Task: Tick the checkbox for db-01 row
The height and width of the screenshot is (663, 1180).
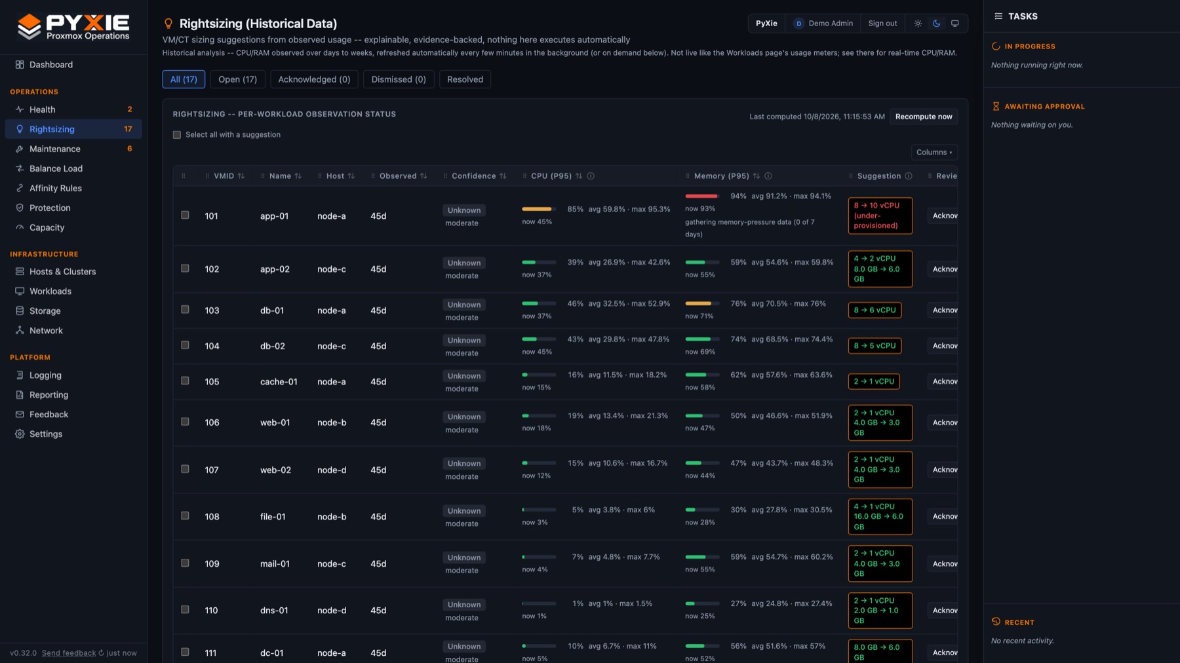Action: click(x=185, y=310)
